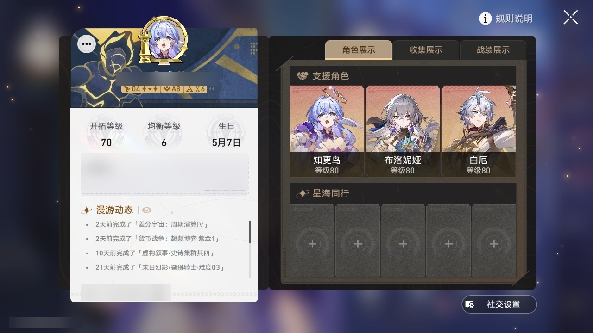This screenshot has height=333, width=593.
Task: Switch to the 战绩展示 tab
Action: coord(493,50)
